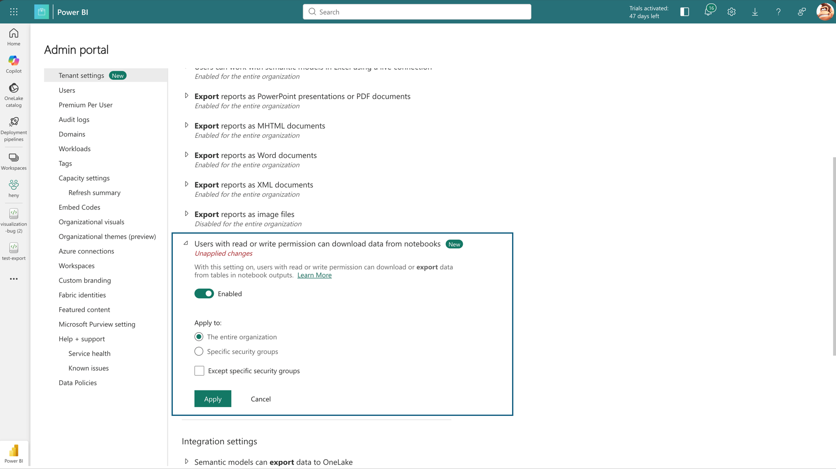
Task: Switch to the Tenant settings section
Action: (x=81, y=75)
